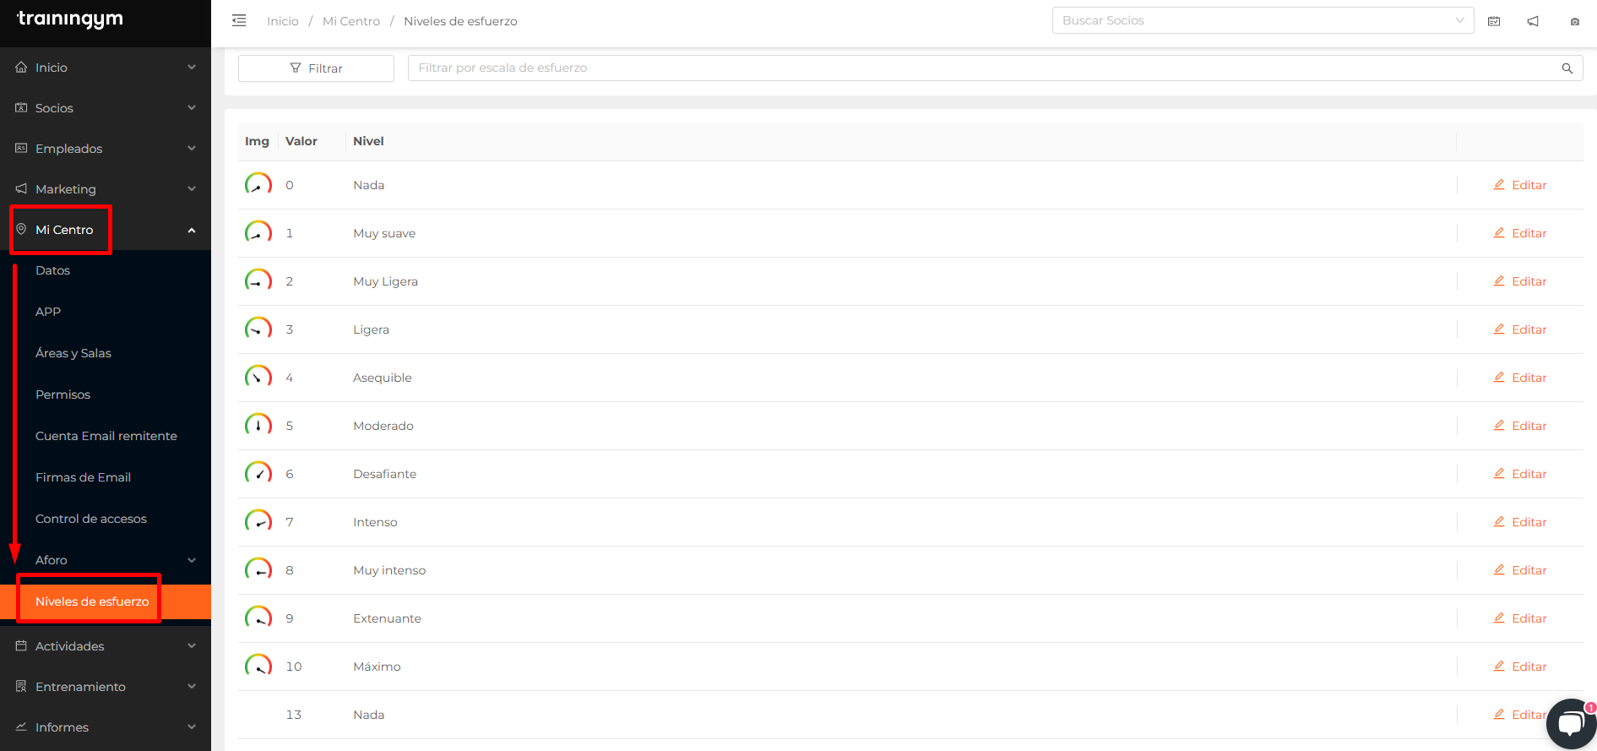Expand the Empleados sidebar chevron
The width and height of the screenshot is (1597, 751).
tap(192, 148)
